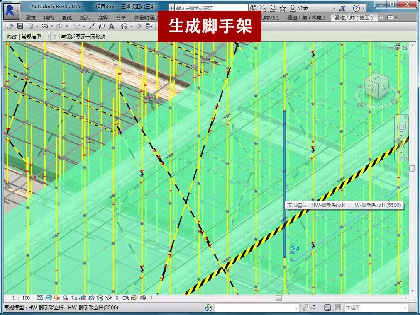Click the Save floppy disk icon
The height and width of the screenshot is (315, 420).
point(20,26)
